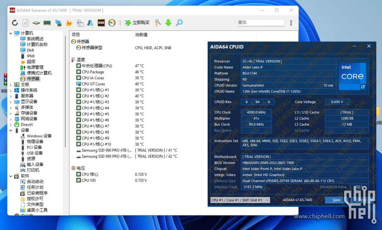Screen dimensions: 382x230
Task: Expand the 操作系统 tree node
Action: coord(11,91)
